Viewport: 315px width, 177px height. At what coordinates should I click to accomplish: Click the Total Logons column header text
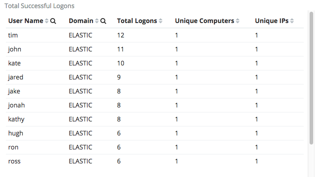coord(137,21)
